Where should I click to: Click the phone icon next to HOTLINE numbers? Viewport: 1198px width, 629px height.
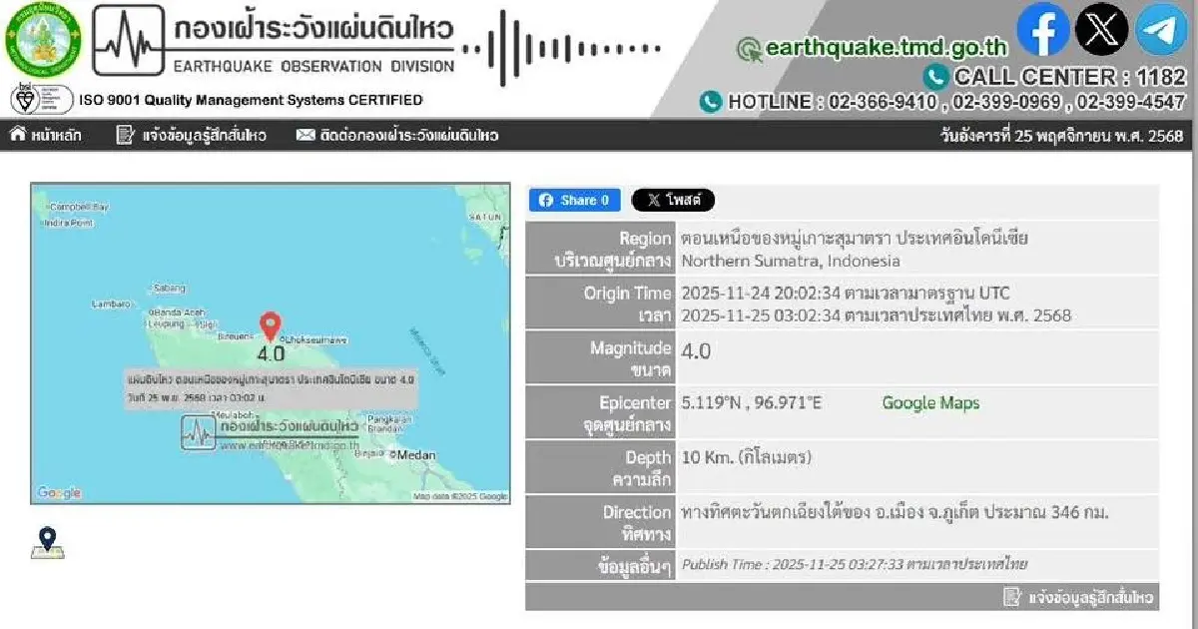pos(712,102)
